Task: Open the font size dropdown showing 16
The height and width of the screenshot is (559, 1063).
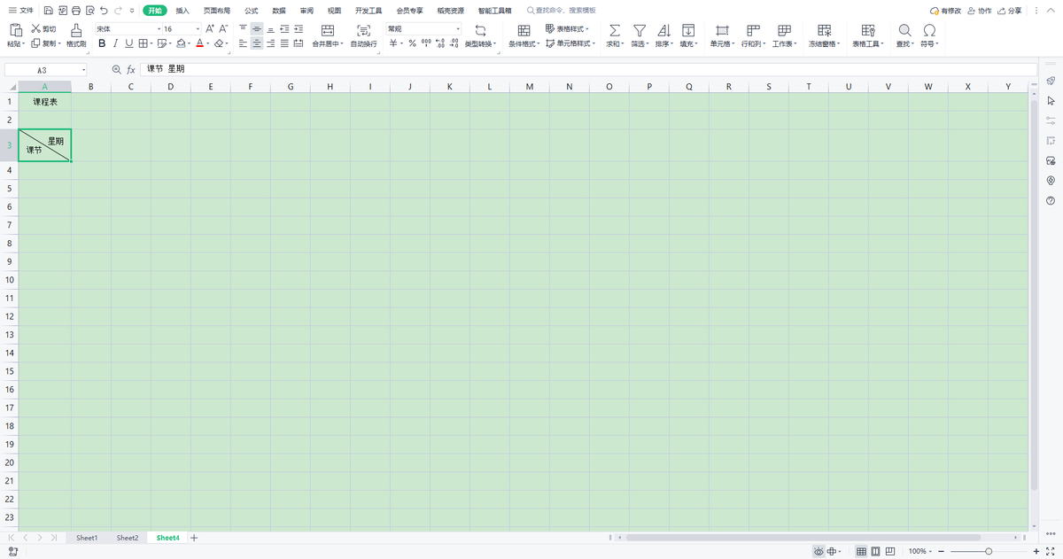Action: 180,29
